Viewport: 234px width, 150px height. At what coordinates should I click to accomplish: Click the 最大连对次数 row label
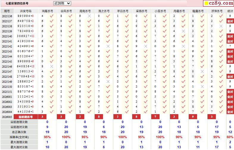pyautogui.click(x=19, y=147)
